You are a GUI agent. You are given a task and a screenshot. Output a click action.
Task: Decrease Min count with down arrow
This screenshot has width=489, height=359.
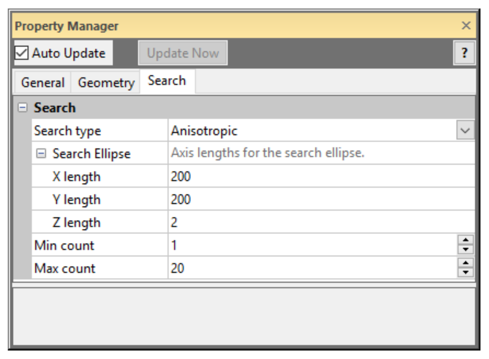[x=465, y=249]
